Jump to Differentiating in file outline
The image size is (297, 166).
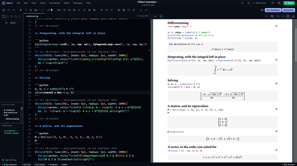pos(12,119)
